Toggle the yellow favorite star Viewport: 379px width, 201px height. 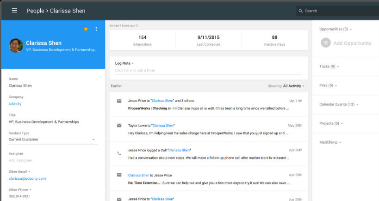coord(86,29)
